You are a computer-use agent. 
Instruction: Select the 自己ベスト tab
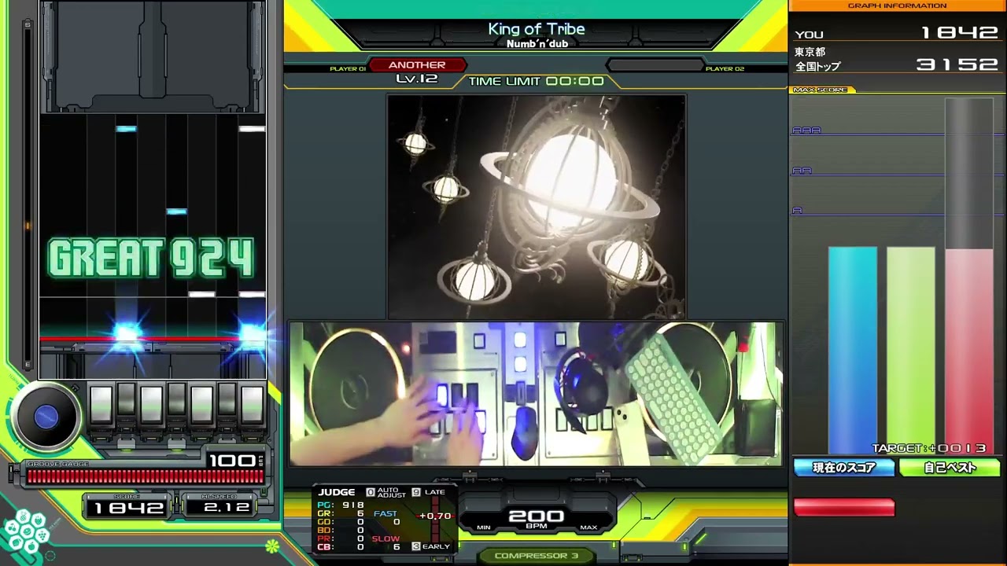click(950, 468)
